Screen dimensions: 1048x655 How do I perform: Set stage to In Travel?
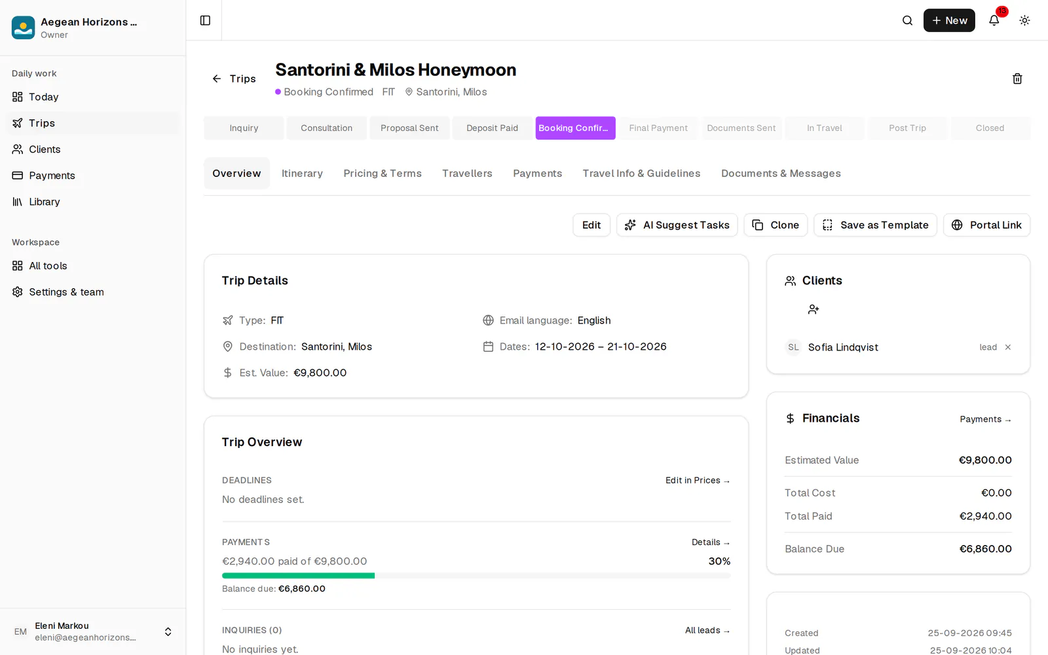[x=825, y=128]
